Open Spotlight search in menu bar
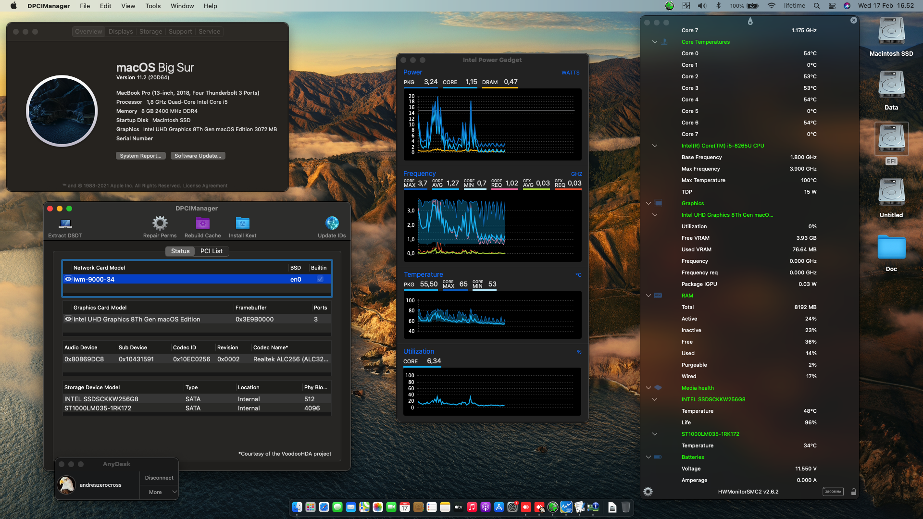The height and width of the screenshot is (519, 923). (x=817, y=6)
